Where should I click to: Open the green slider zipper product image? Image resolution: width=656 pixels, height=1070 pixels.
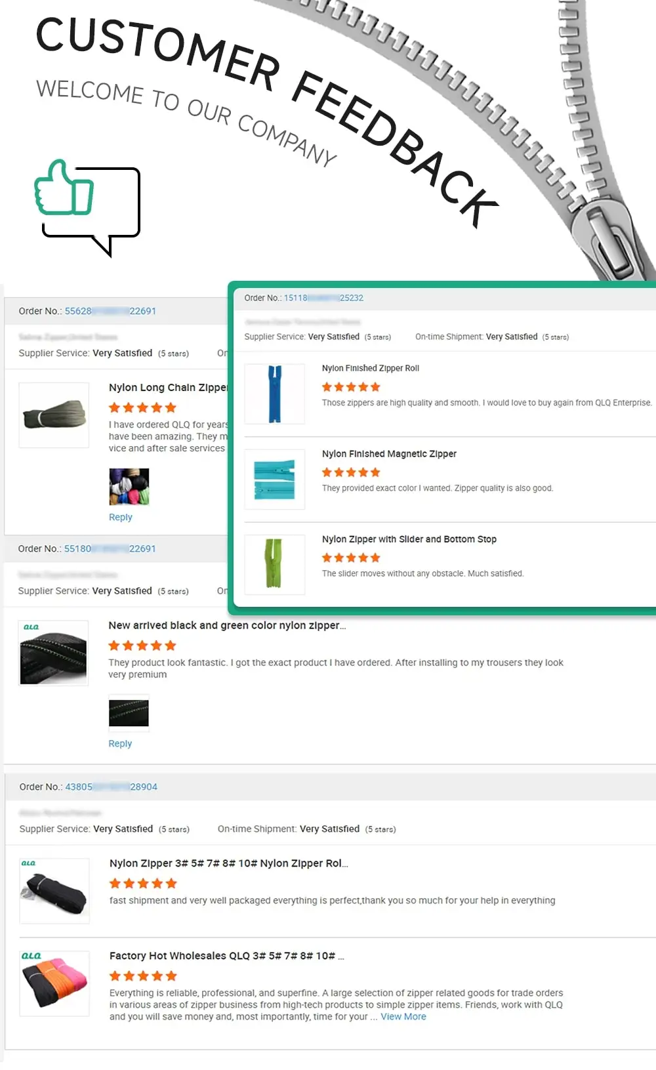click(x=275, y=564)
